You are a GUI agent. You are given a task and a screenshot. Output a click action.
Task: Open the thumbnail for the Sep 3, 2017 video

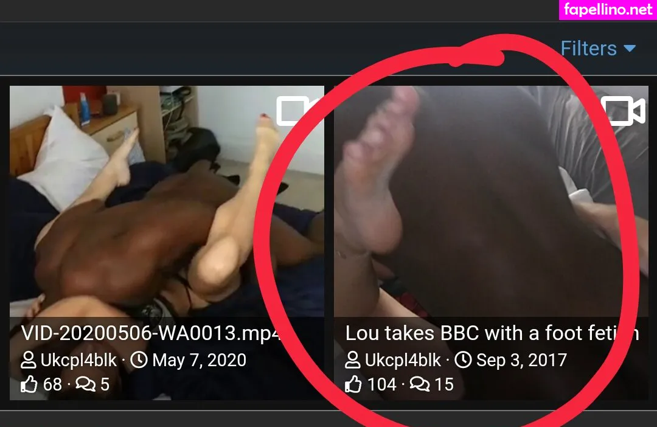(x=491, y=201)
